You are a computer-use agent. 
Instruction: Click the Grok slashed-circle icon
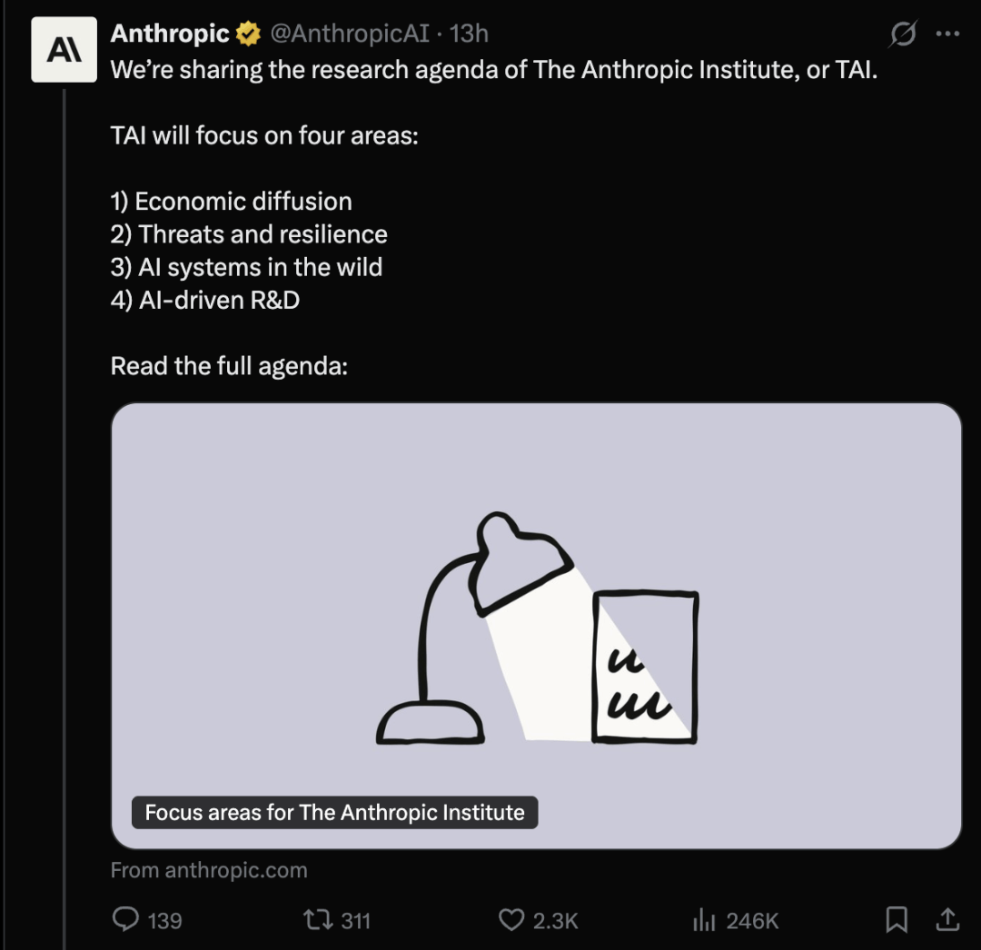(x=903, y=34)
